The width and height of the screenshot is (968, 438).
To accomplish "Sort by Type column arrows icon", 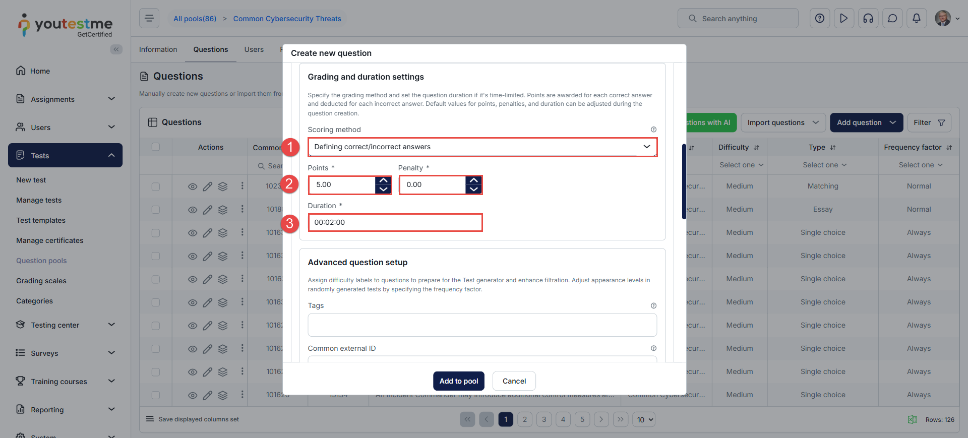I will coord(833,148).
